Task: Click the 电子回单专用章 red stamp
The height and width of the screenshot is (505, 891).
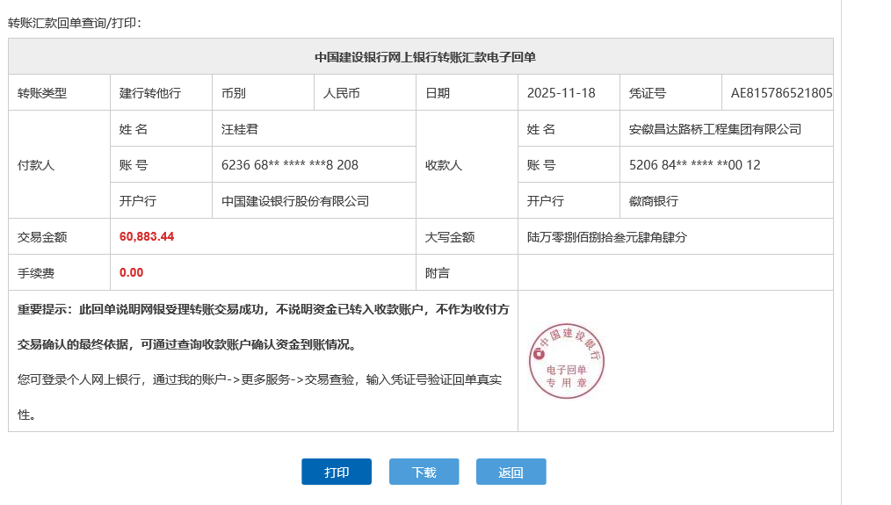Action: [x=568, y=361]
